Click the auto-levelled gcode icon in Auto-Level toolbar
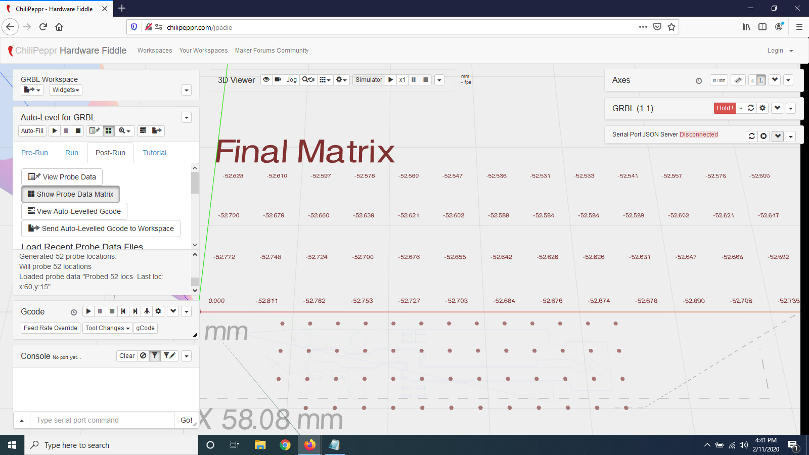 [x=143, y=130]
